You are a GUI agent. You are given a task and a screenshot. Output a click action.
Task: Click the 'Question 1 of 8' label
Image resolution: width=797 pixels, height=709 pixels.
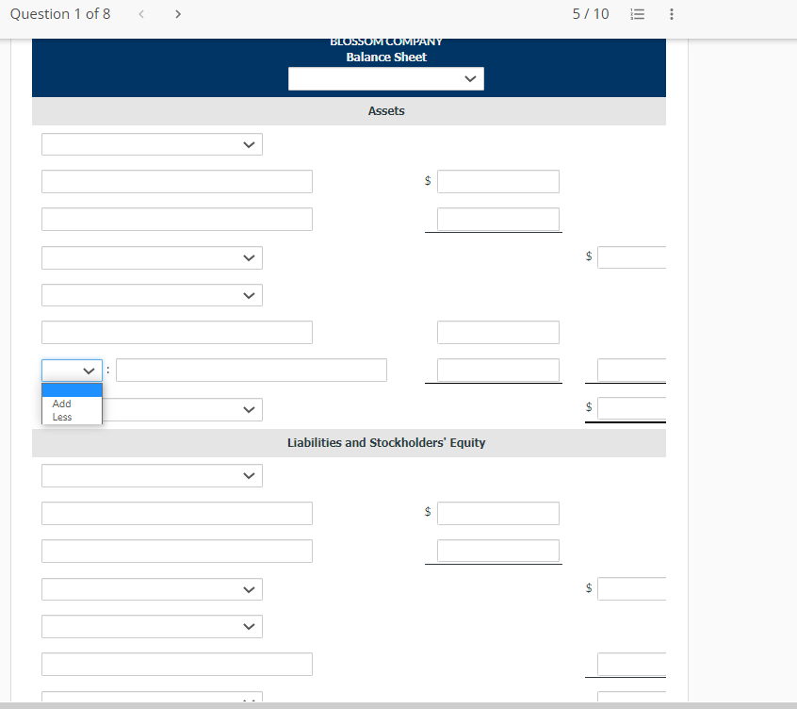(60, 14)
